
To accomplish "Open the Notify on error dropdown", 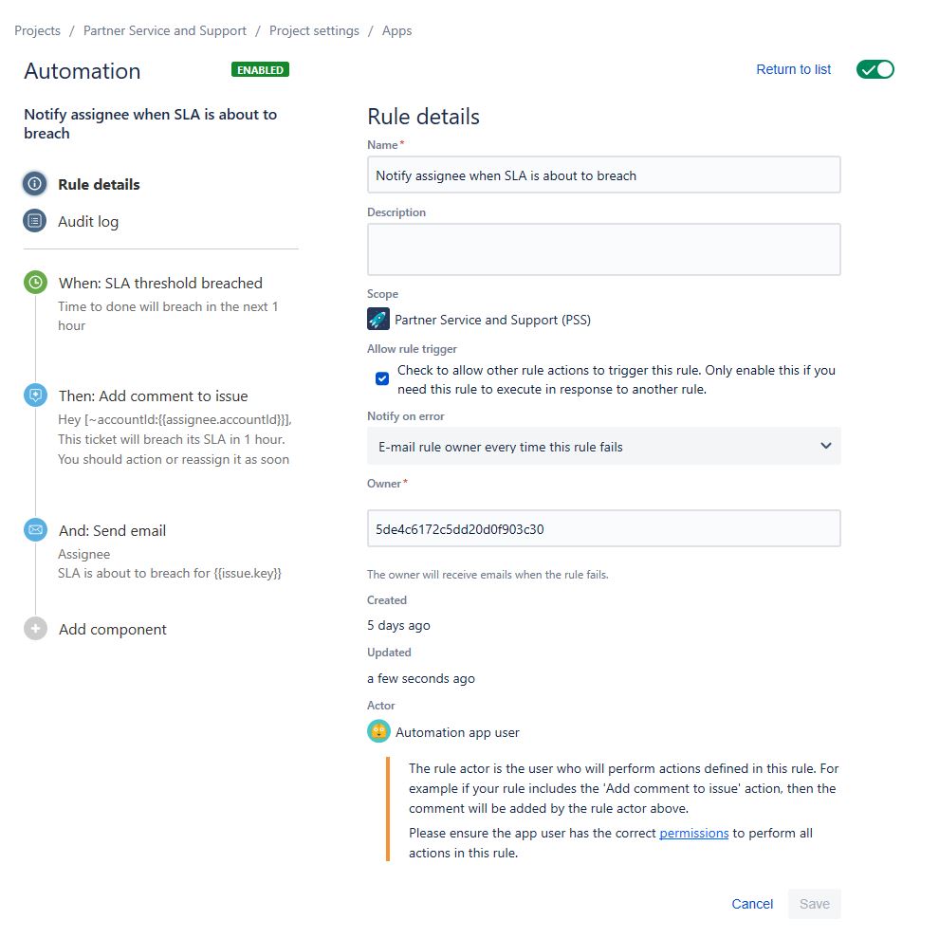I will 603,446.
